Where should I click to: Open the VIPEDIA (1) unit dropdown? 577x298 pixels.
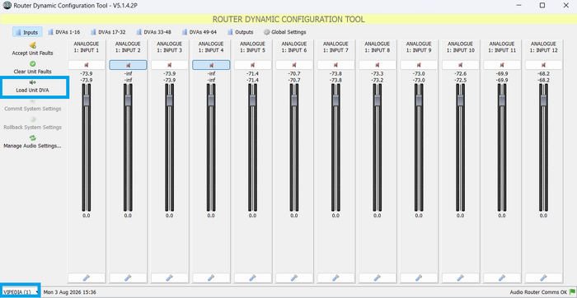[x=21, y=292]
